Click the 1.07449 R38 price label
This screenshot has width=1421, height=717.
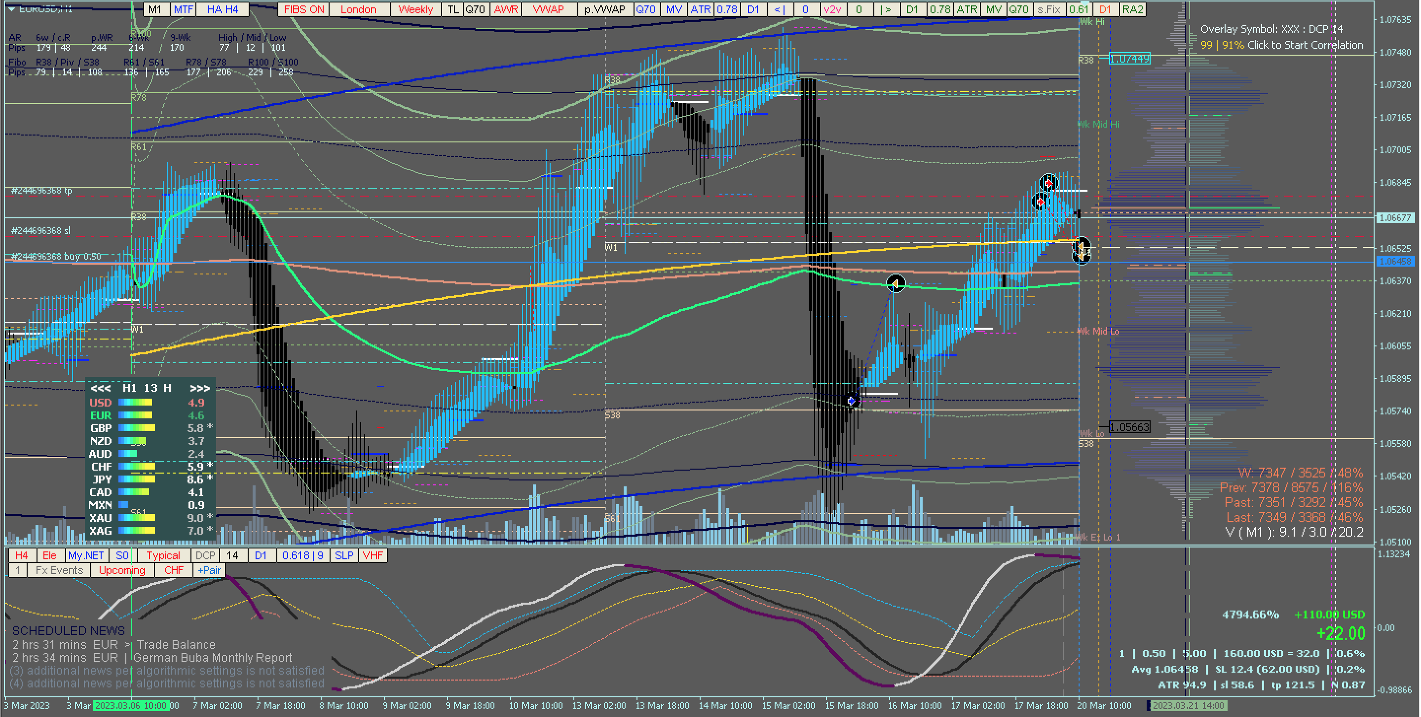[x=1129, y=59]
